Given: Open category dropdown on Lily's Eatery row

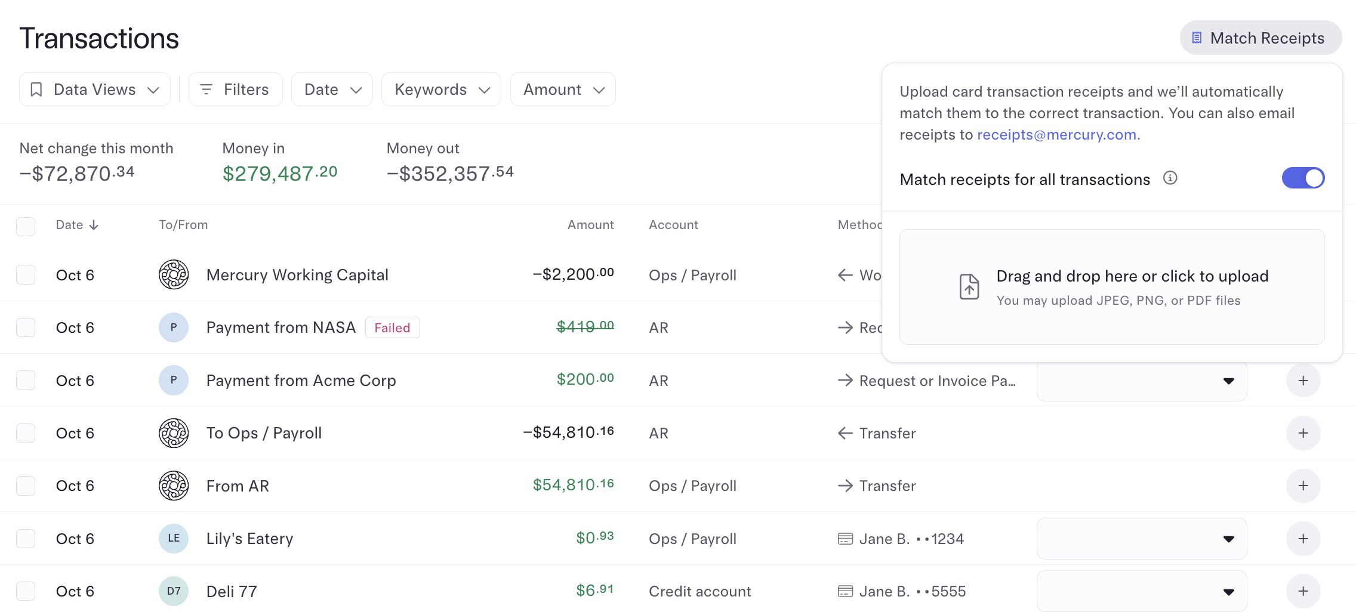Looking at the screenshot, I should pyautogui.click(x=1142, y=539).
